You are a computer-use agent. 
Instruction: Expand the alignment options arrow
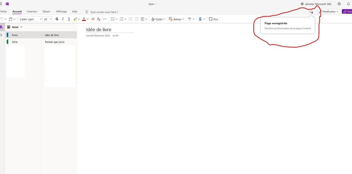(x=146, y=19)
